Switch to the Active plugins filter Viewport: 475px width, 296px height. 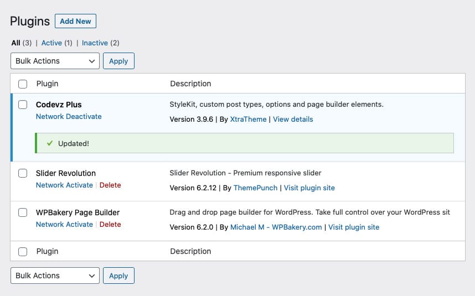51,43
